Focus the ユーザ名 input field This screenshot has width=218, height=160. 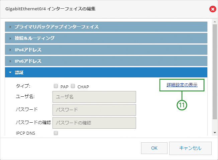click(x=94, y=97)
